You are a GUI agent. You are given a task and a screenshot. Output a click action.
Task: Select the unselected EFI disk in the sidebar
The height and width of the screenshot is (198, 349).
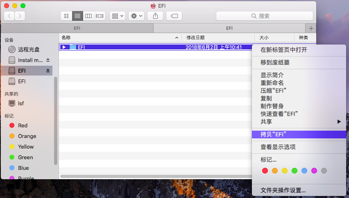[x=27, y=81]
